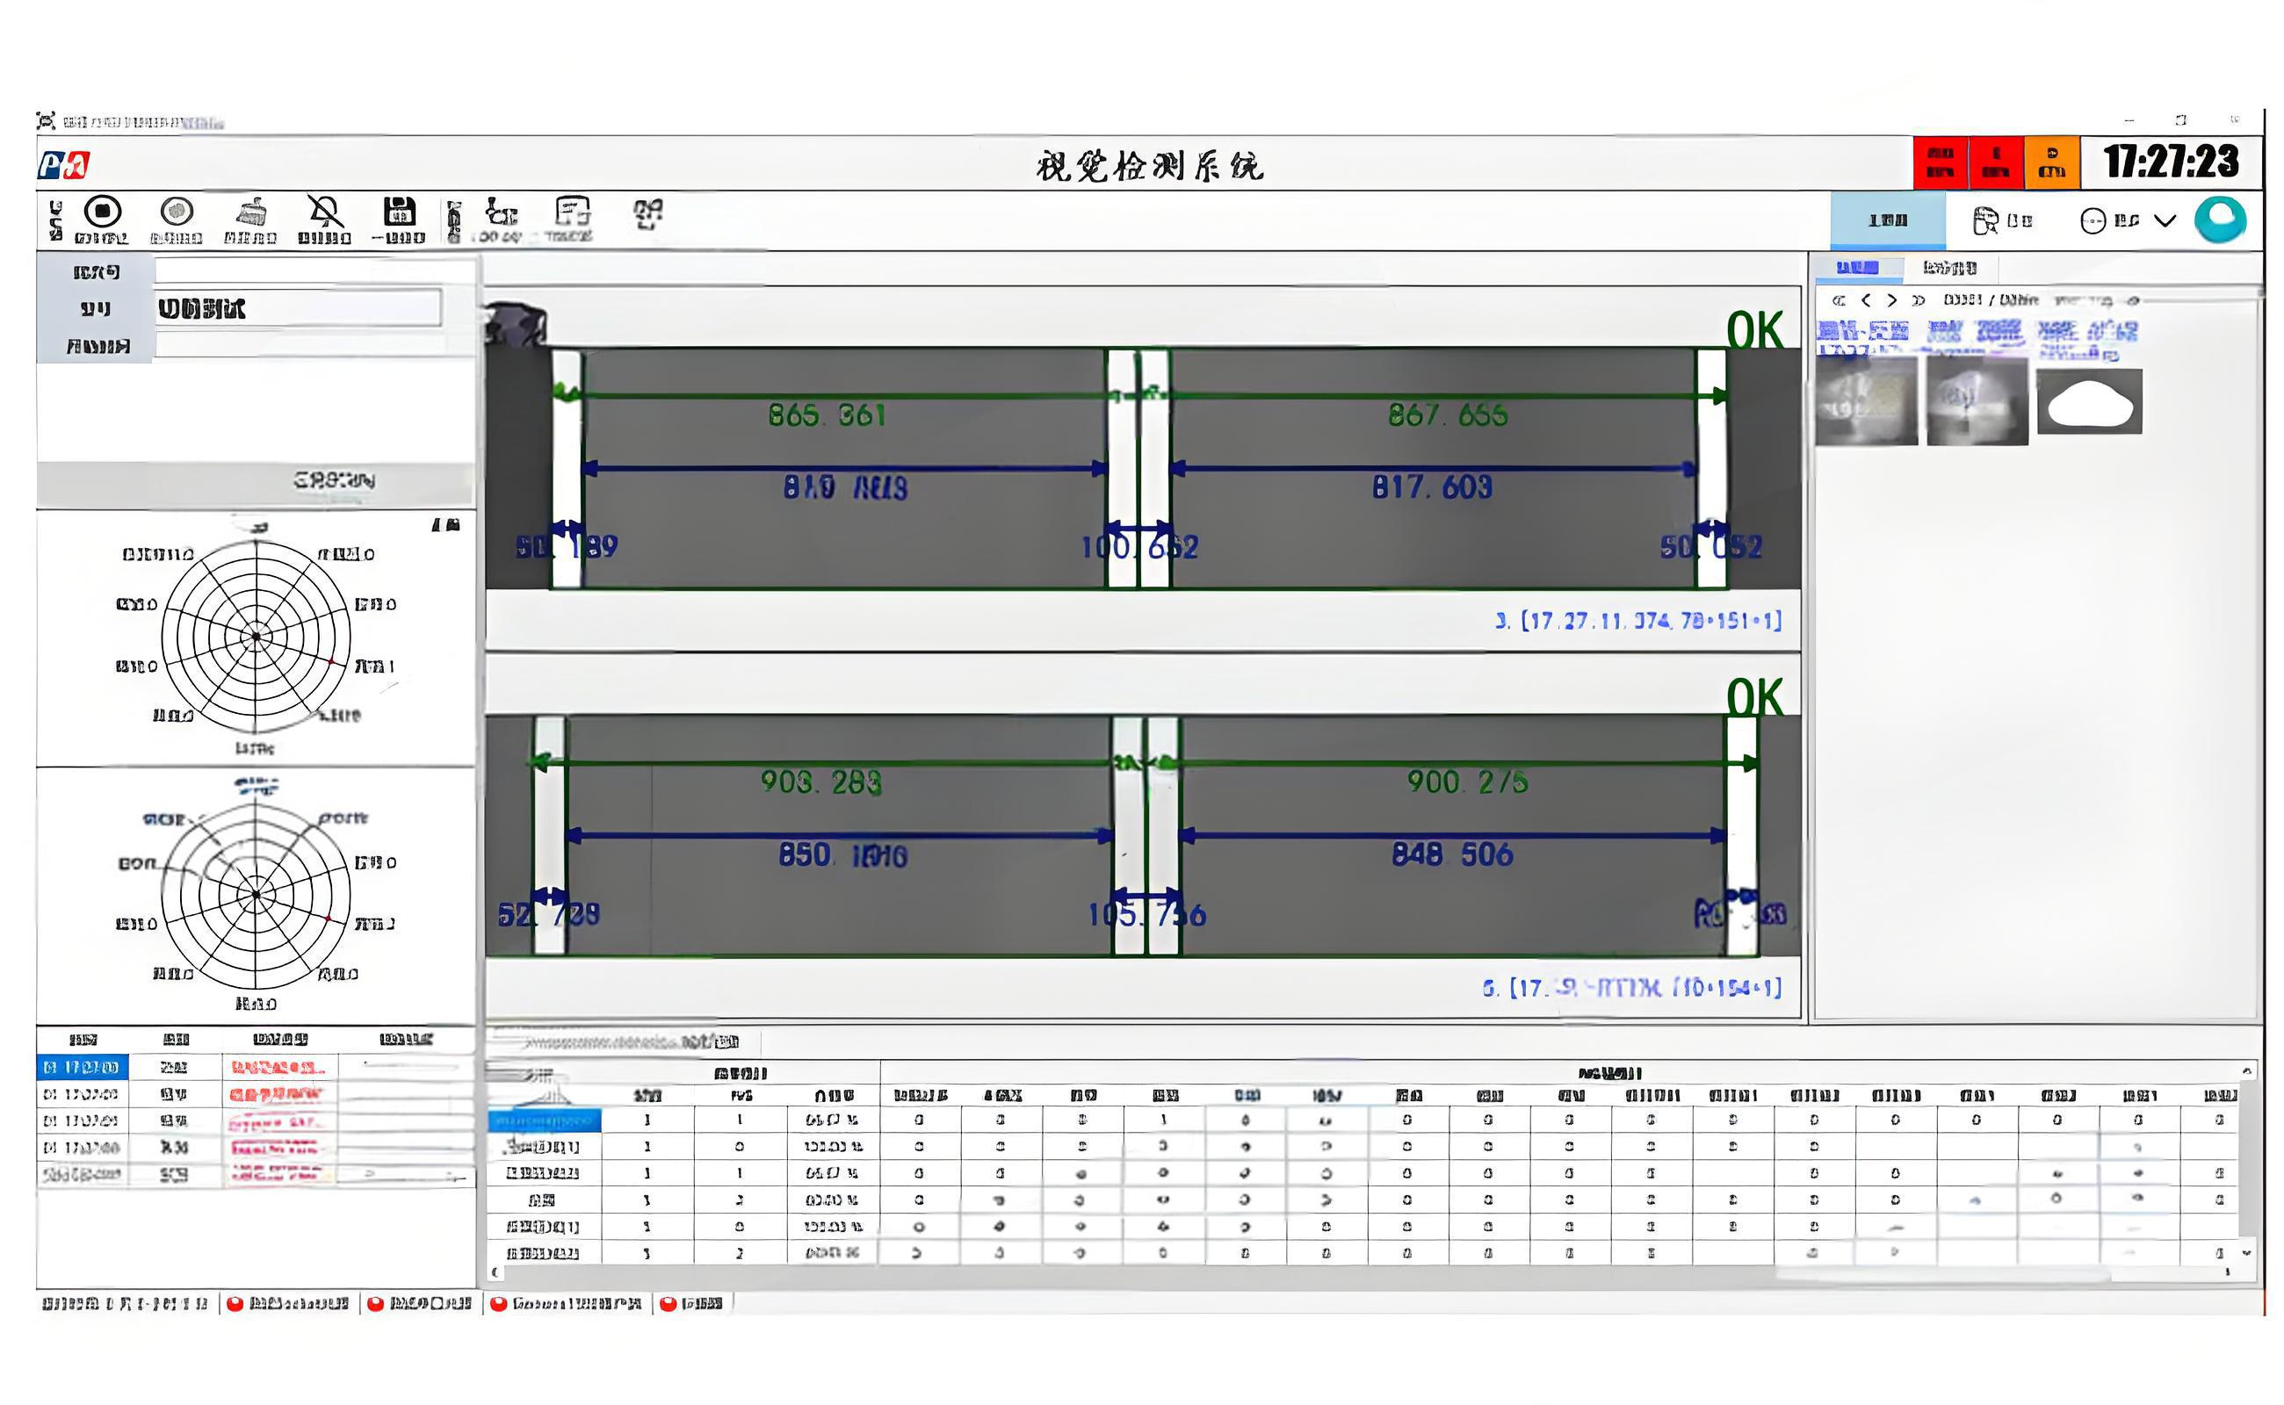The image size is (2284, 1405).
Task: Click the user profile icon beside blue tab
Action: (1984, 220)
